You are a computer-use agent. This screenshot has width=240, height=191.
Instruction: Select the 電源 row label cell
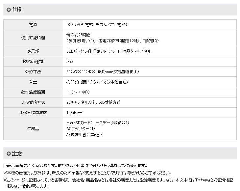(x=33, y=25)
